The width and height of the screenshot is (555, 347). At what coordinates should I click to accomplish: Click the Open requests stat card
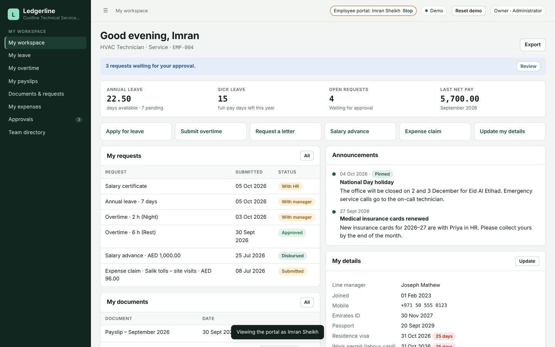[x=378, y=99]
